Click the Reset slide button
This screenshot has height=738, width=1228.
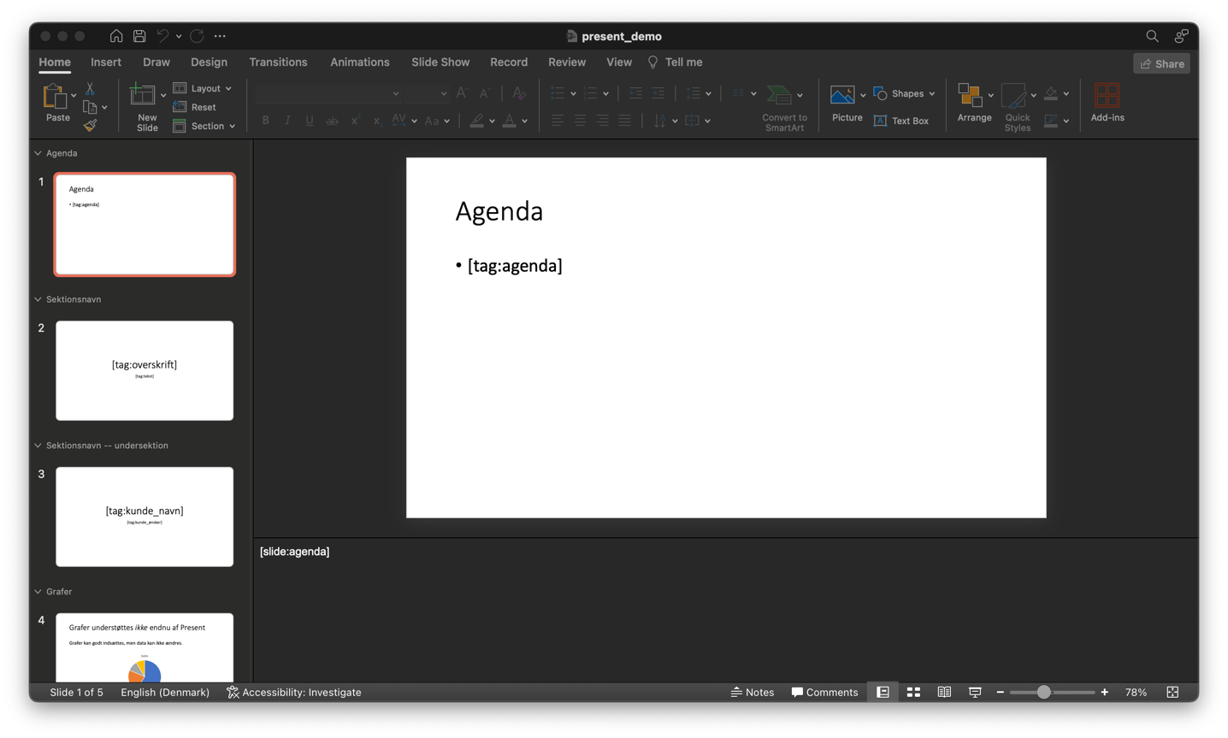tap(195, 107)
